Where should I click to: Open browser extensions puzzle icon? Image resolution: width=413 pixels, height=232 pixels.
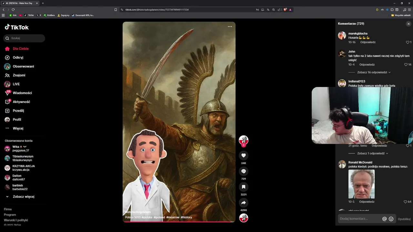[392, 10]
